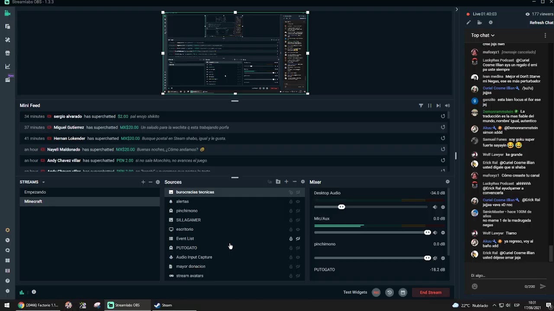The image size is (554, 311).
Task: Remove selected scene with minus icon
Action: click(x=151, y=182)
